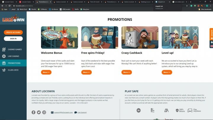
Task: Click the GA Gamblers Anonymous logo
Action: [x=166, y=110]
